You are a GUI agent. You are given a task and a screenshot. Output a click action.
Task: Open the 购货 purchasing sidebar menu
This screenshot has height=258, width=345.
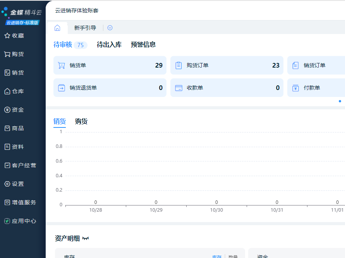point(14,54)
